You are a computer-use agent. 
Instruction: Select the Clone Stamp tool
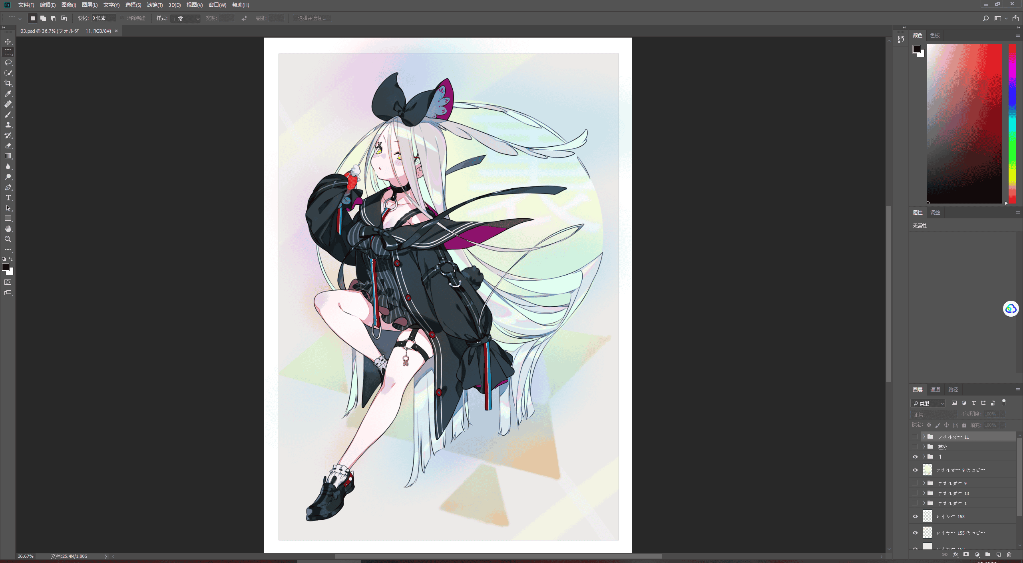tap(8, 125)
